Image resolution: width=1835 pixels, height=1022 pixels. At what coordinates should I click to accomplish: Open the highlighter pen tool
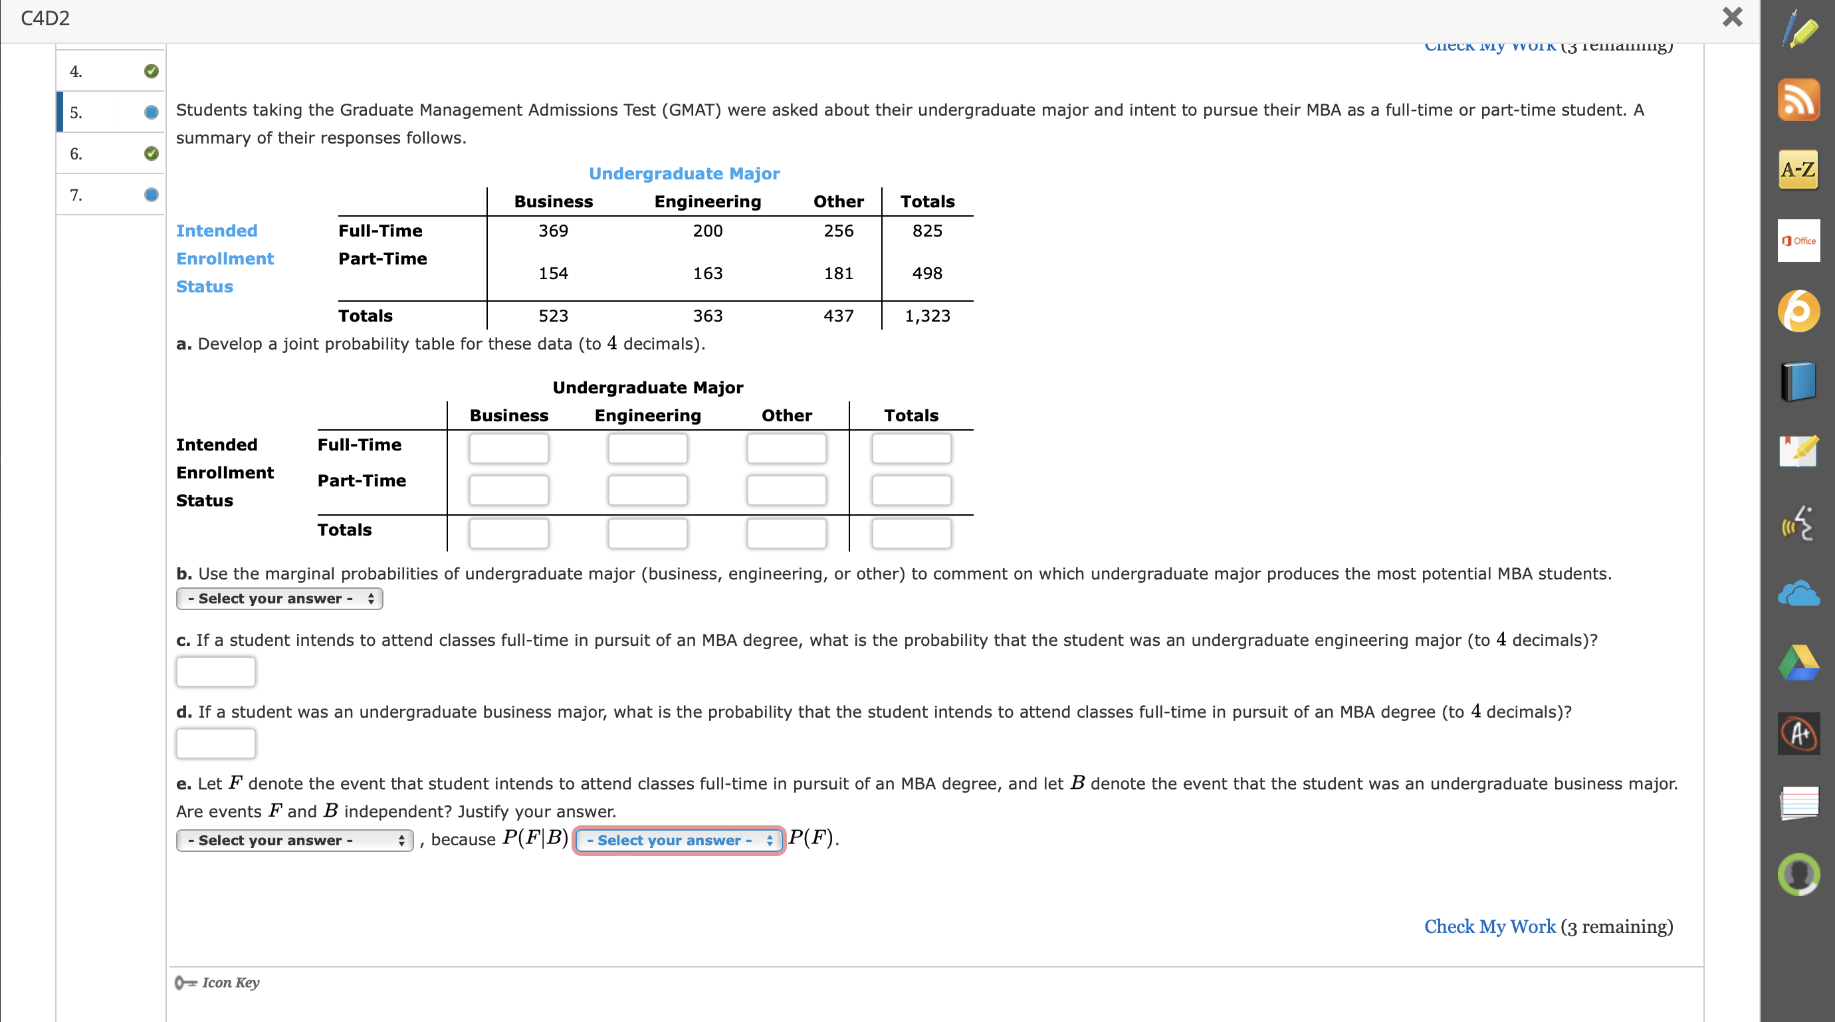click(x=1798, y=30)
